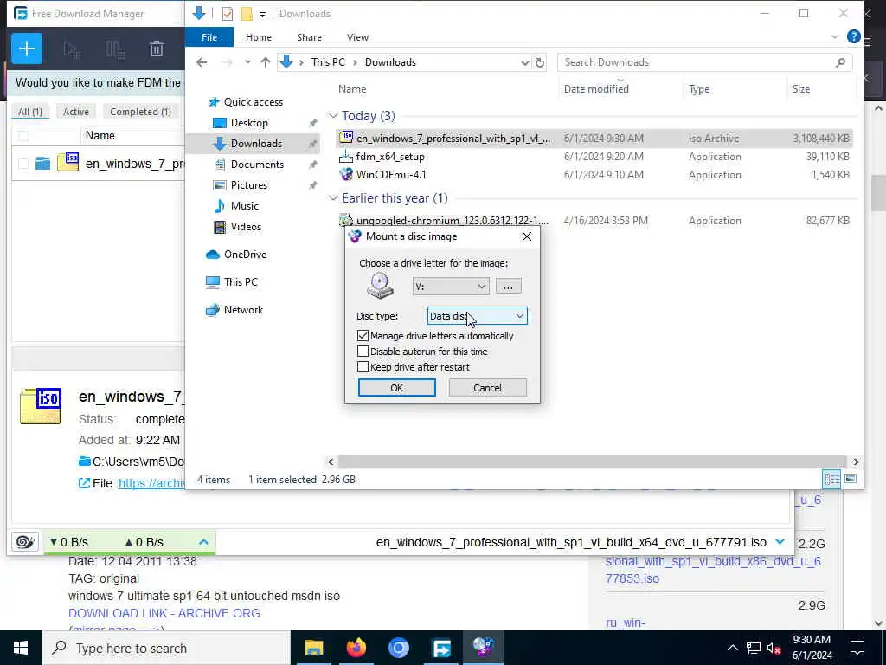
Task: Open Free Download Manager taskbar icon
Action: pyautogui.click(x=441, y=648)
